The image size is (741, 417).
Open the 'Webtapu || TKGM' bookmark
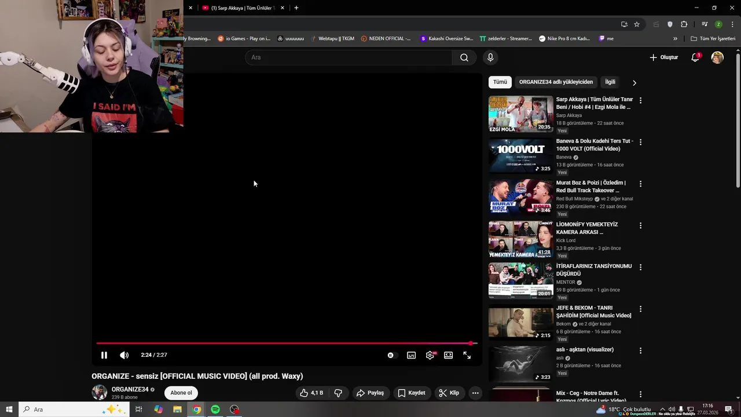pos(332,39)
